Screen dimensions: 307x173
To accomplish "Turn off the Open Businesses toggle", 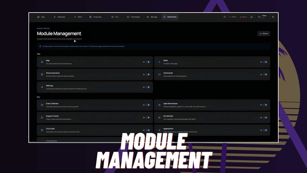I will 265,105.
